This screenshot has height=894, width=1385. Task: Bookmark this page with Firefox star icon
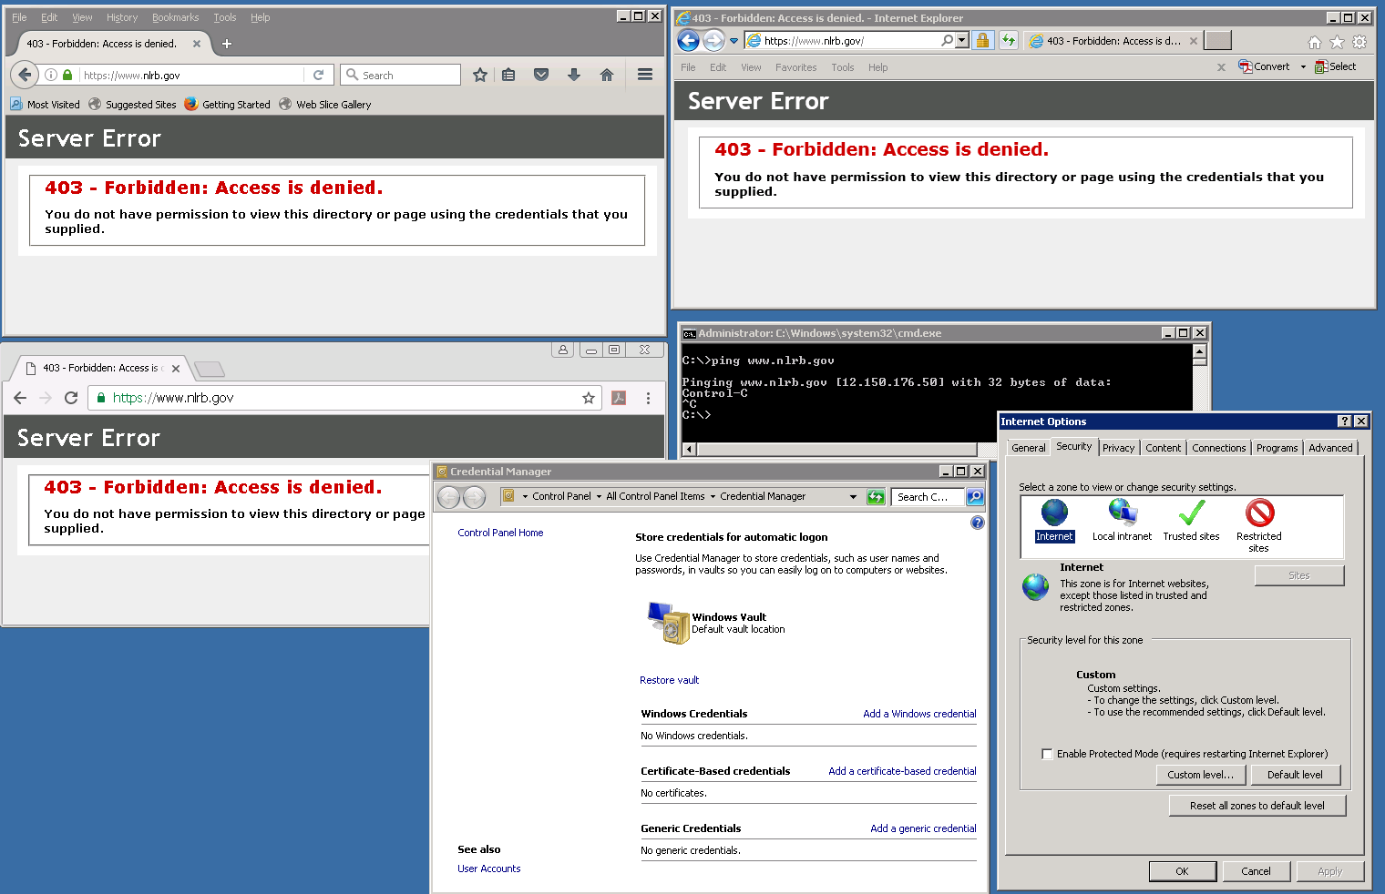coord(480,75)
